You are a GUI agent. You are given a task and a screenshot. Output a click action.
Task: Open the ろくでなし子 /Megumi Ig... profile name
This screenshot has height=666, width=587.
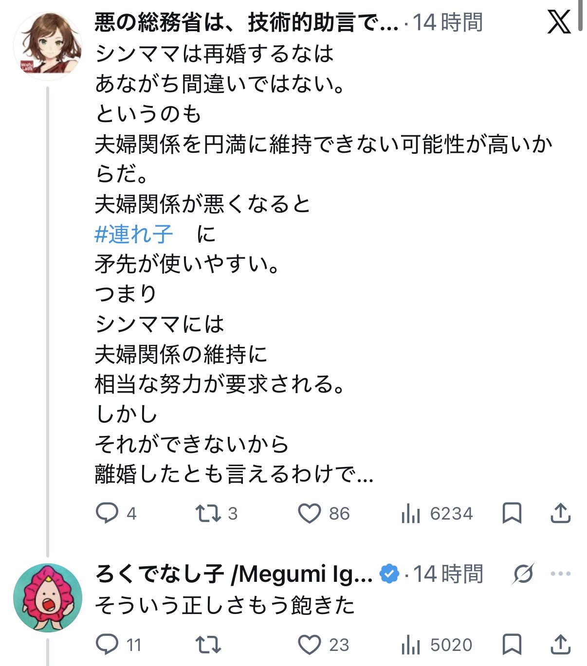pyautogui.click(x=234, y=574)
